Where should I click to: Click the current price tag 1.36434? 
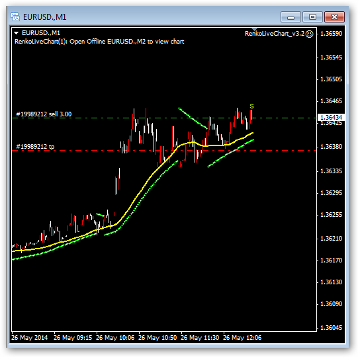pyautogui.click(x=331, y=117)
